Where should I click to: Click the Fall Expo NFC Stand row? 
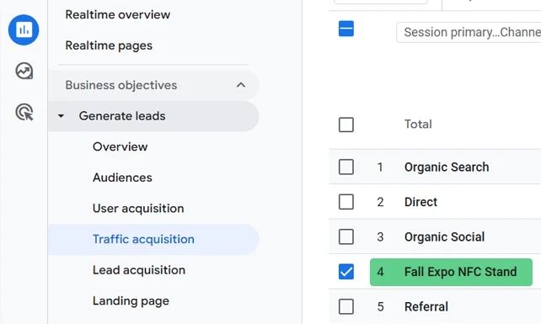pyautogui.click(x=451, y=272)
